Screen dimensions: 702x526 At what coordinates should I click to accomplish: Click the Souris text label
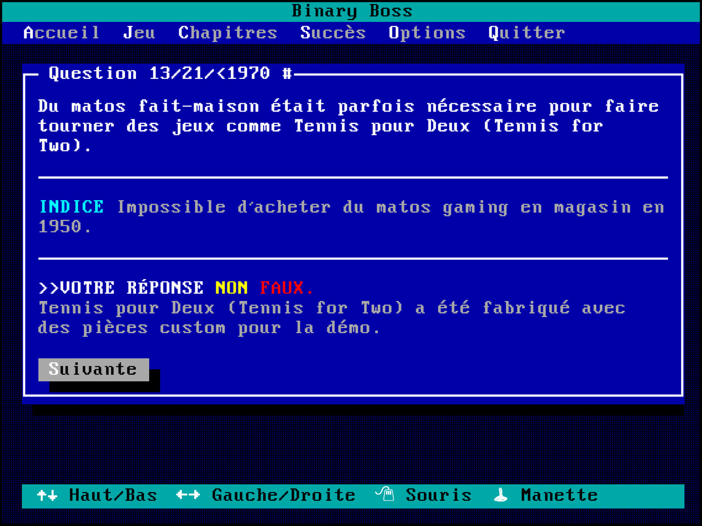tap(438, 495)
